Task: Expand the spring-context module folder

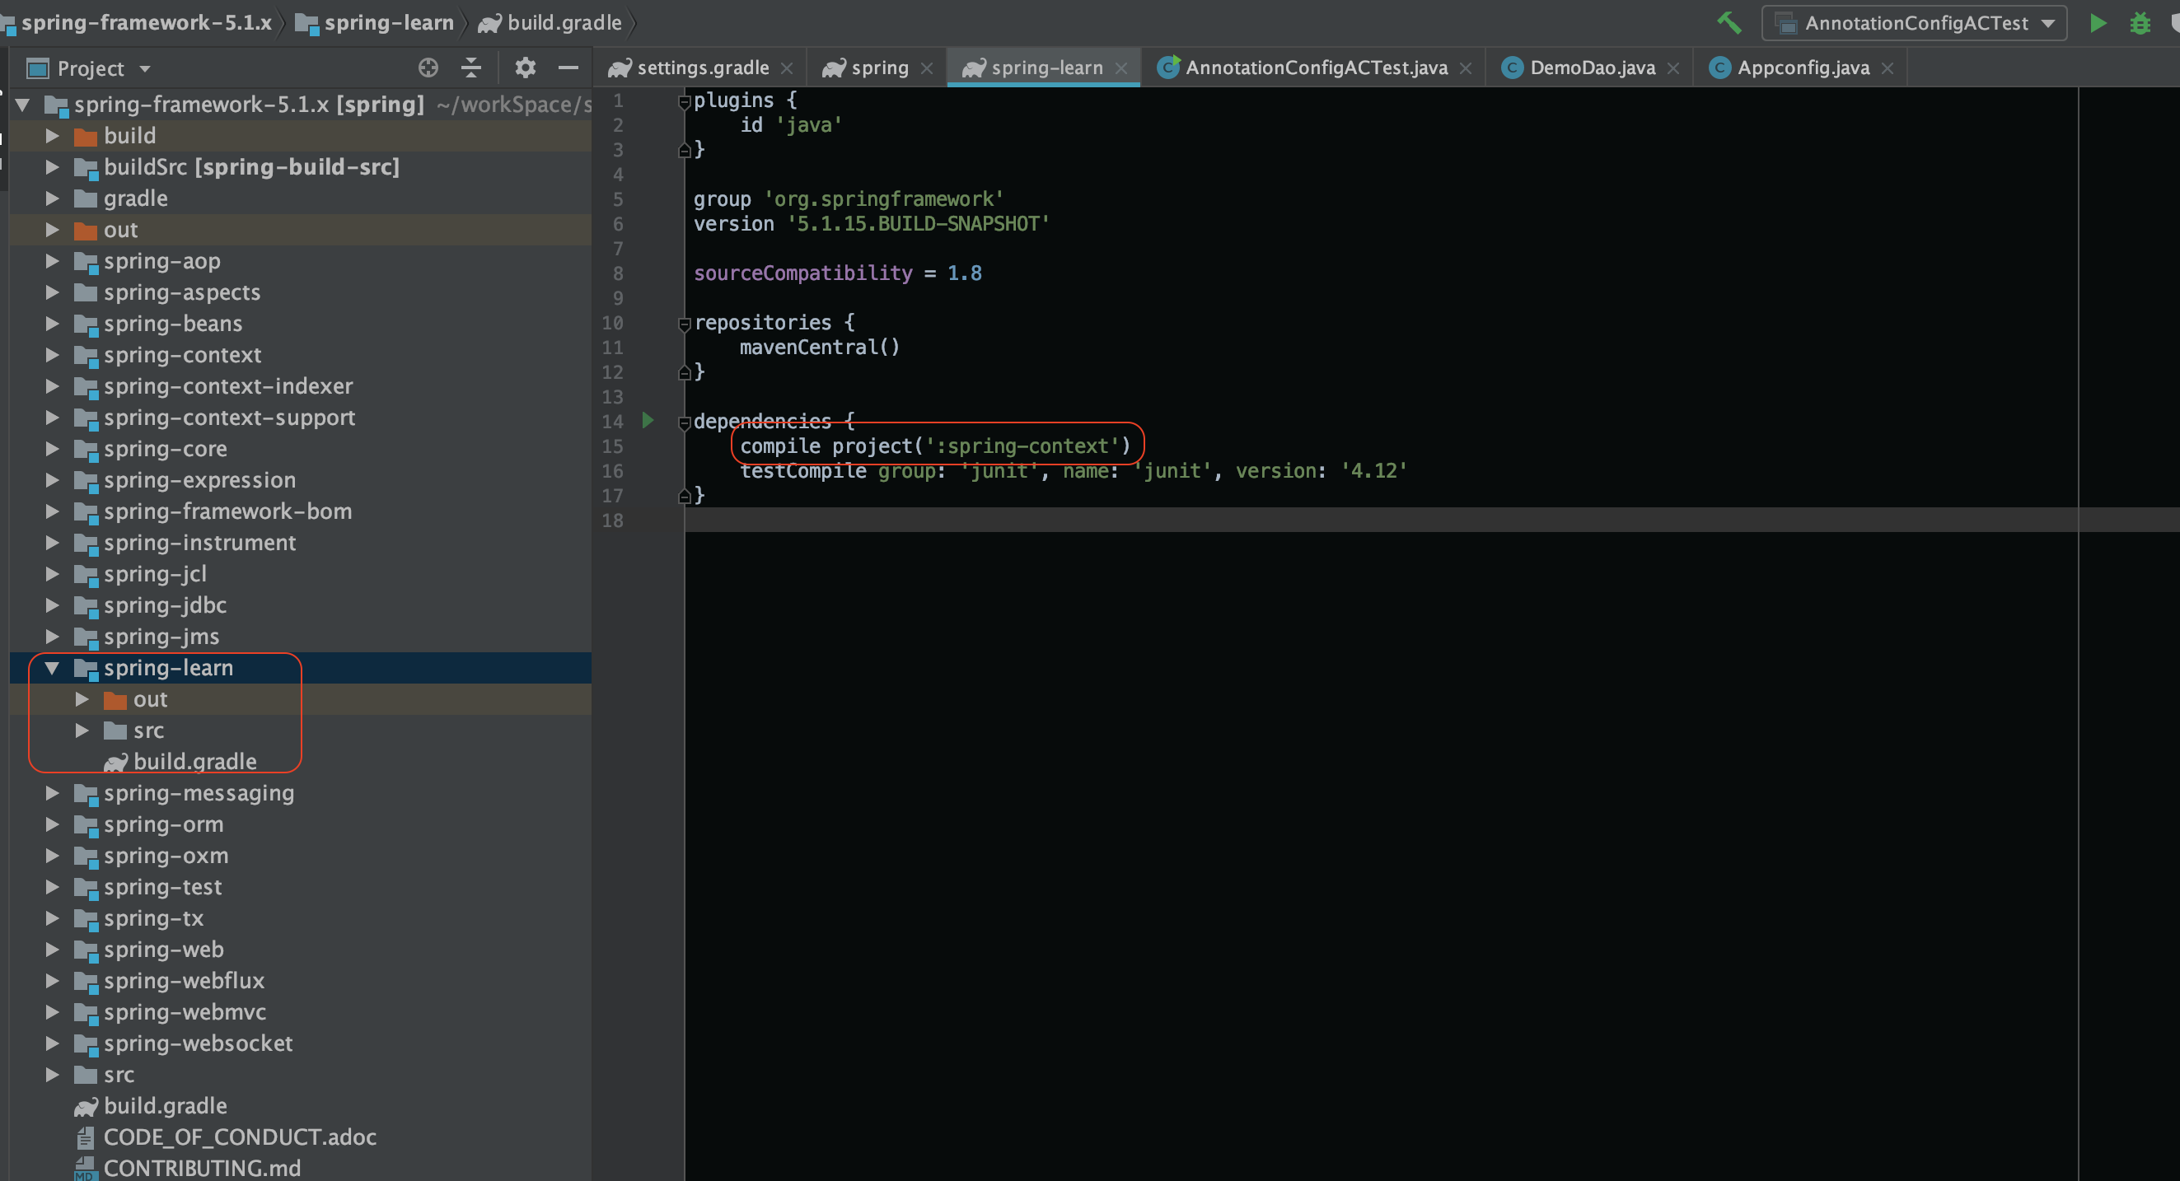Action: (x=52, y=355)
